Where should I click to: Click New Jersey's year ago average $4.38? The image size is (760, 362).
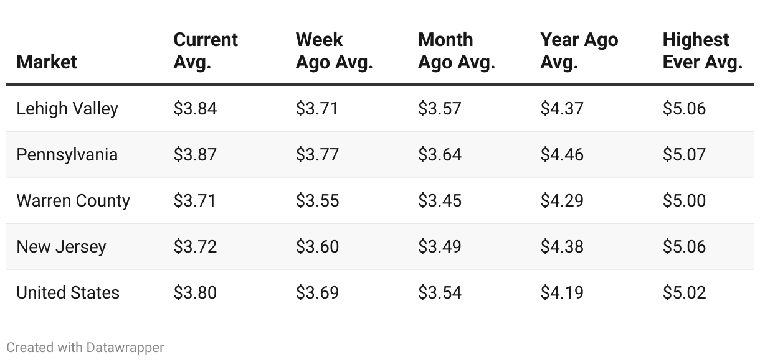562,247
